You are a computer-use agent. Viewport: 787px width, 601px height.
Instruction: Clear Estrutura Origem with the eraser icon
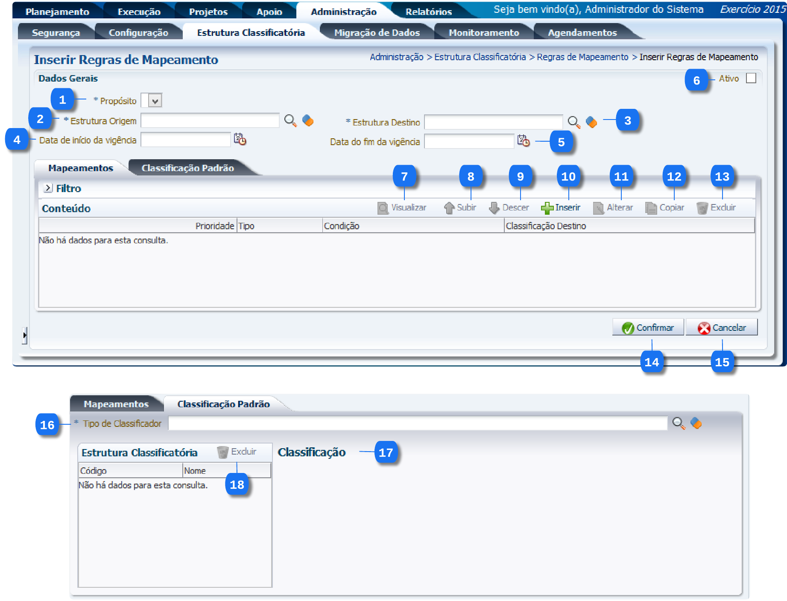point(308,121)
